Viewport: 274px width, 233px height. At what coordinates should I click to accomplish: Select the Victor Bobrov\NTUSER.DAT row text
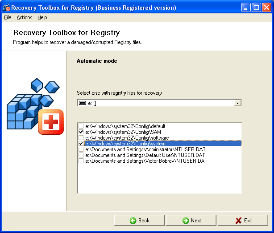146,161
